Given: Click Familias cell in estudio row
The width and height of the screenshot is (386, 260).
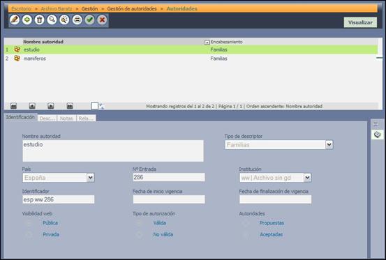Looking at the screenshot, I should click(218, 49).
